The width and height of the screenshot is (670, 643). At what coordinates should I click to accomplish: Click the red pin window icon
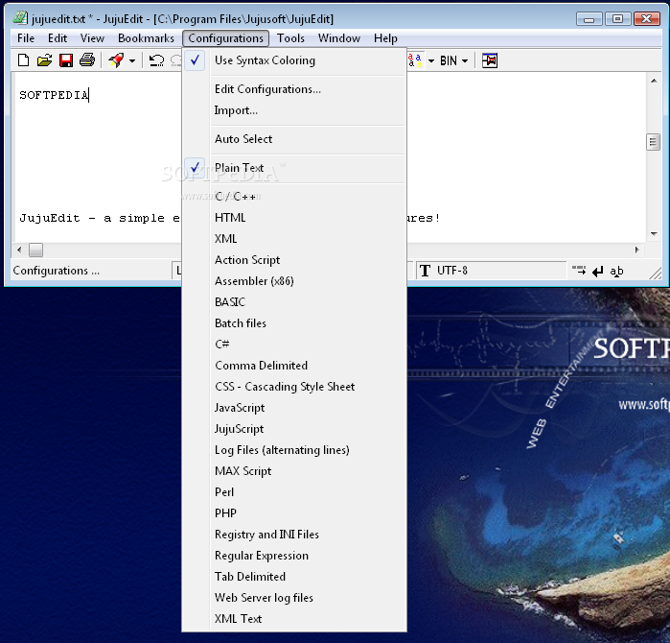(x=490, y=60)
